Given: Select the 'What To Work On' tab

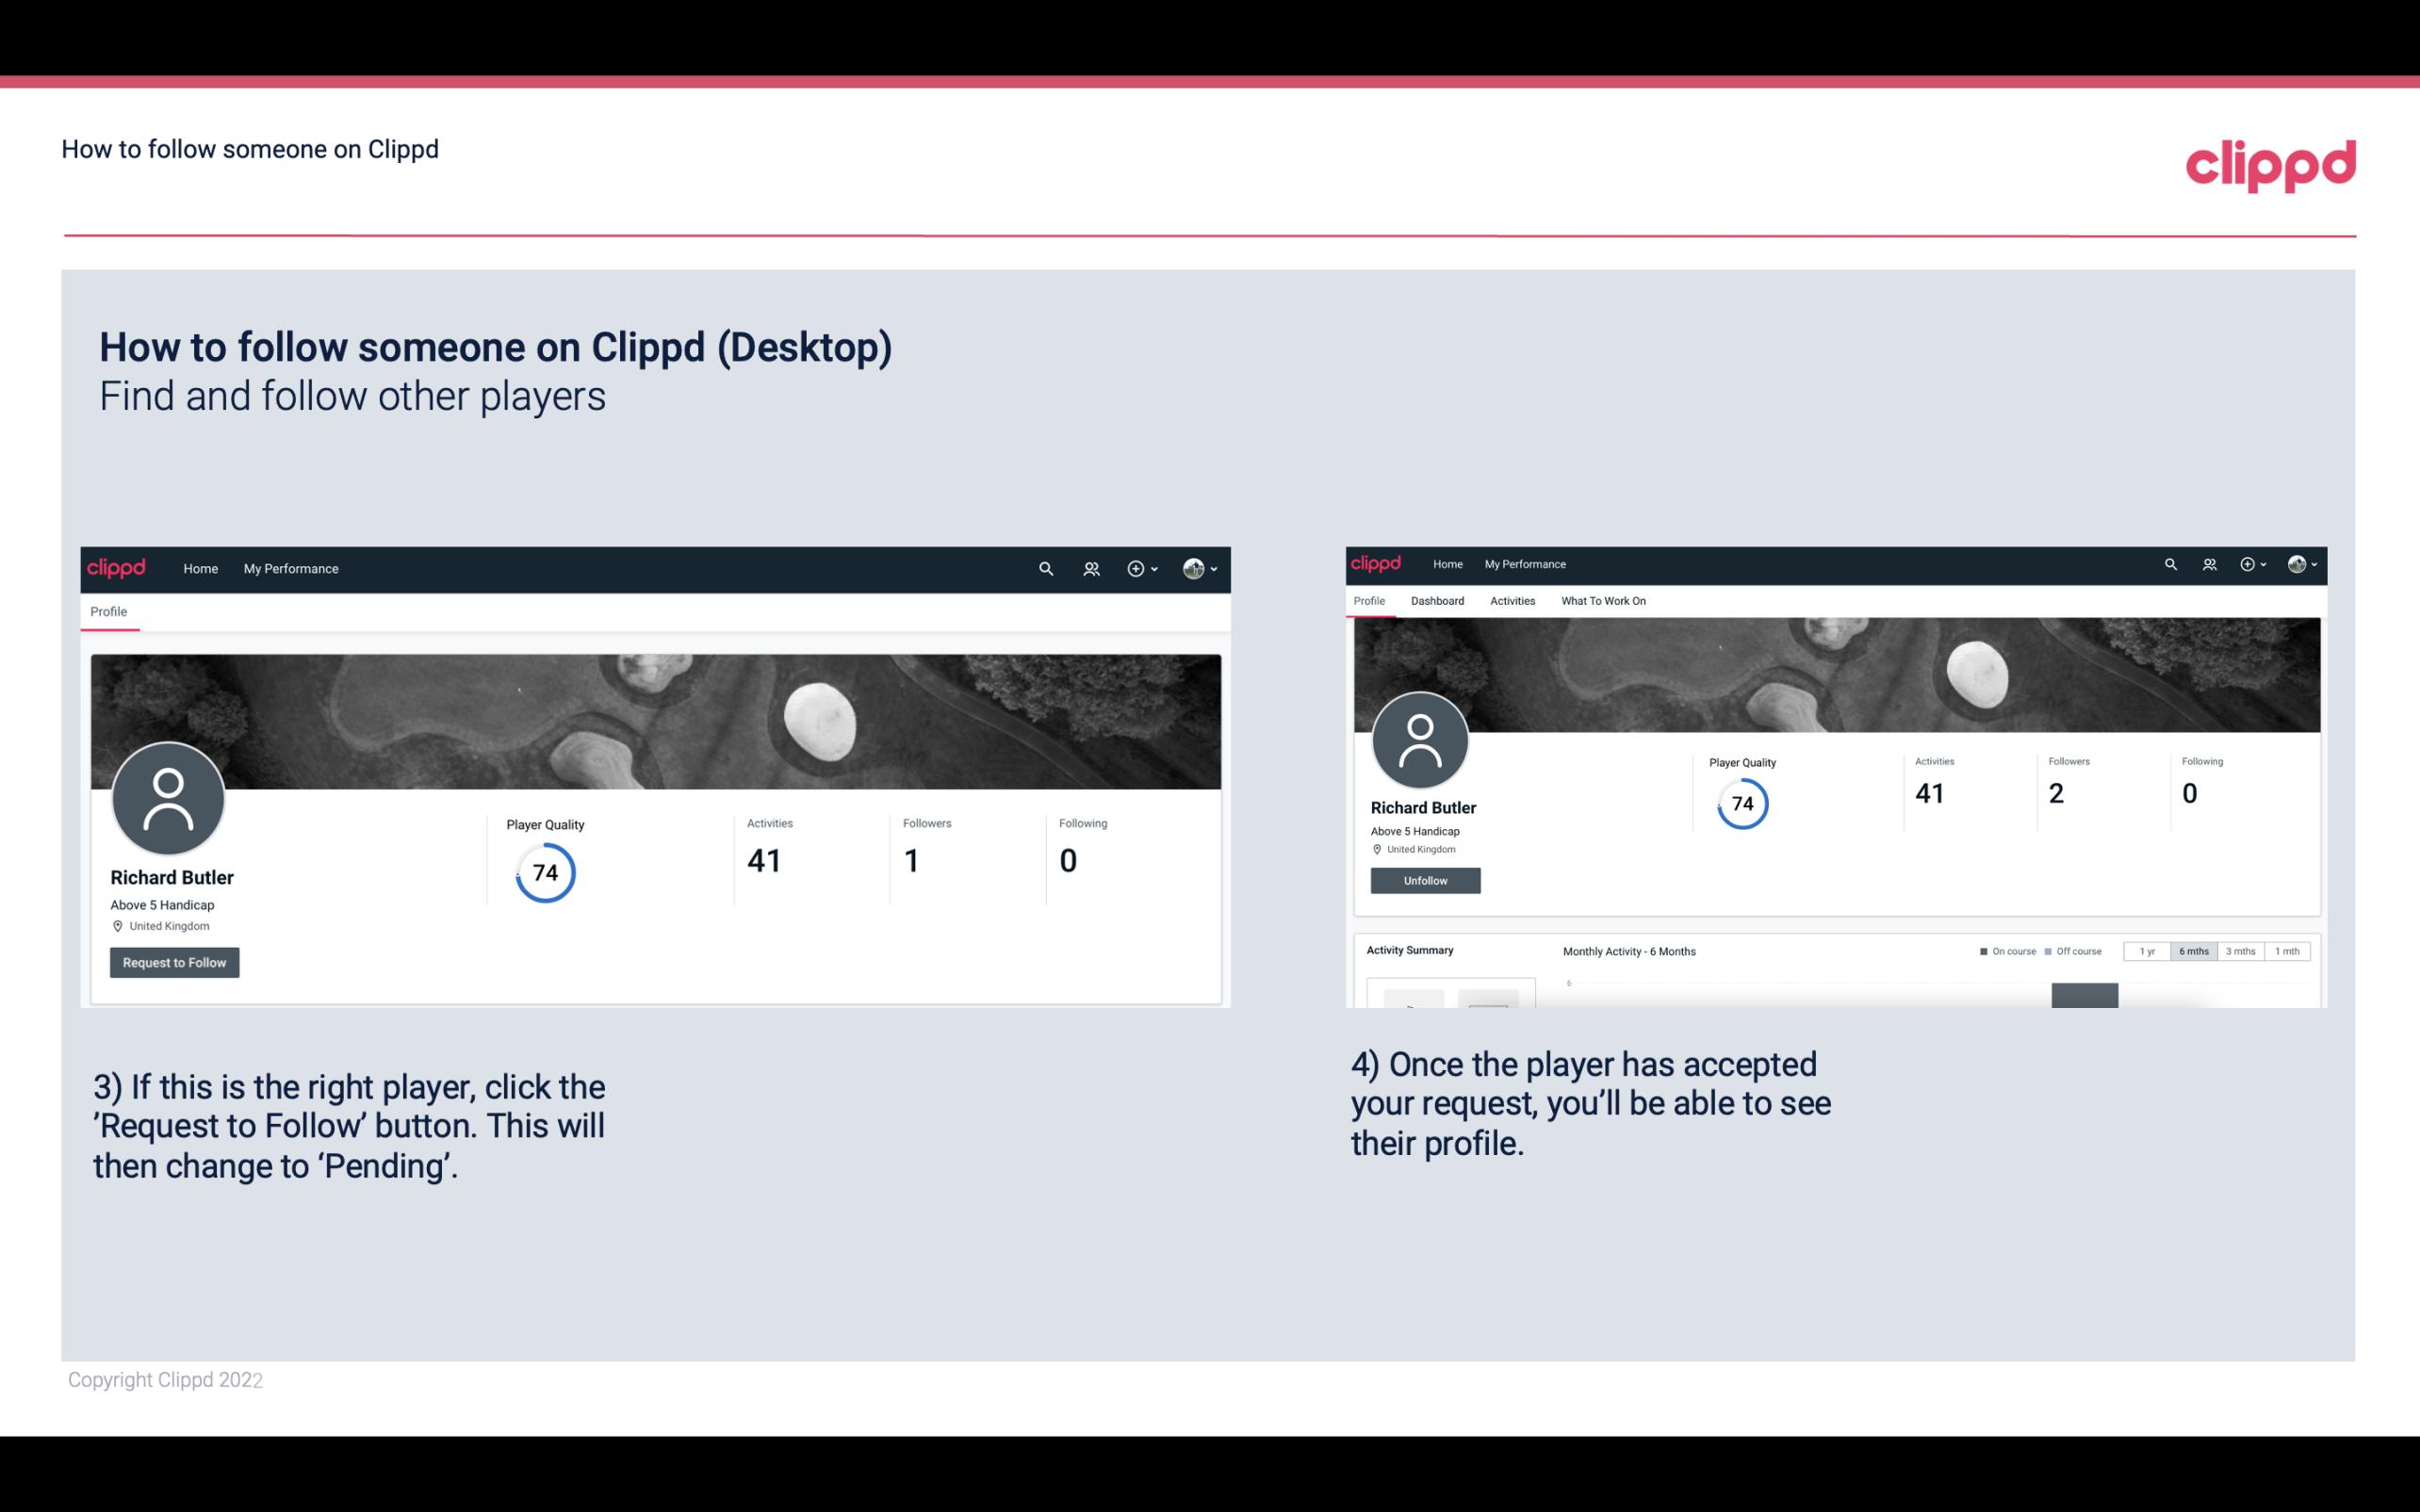Looking at the screenshot, I should 1603,601.
